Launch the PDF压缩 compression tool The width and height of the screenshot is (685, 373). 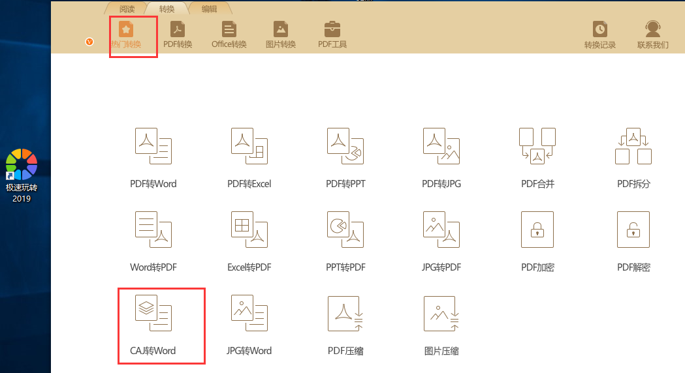pyautogui.click(x=345, y=325)
